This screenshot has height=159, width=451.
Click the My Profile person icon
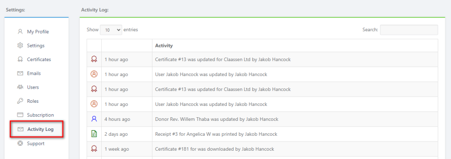point(20,32)
